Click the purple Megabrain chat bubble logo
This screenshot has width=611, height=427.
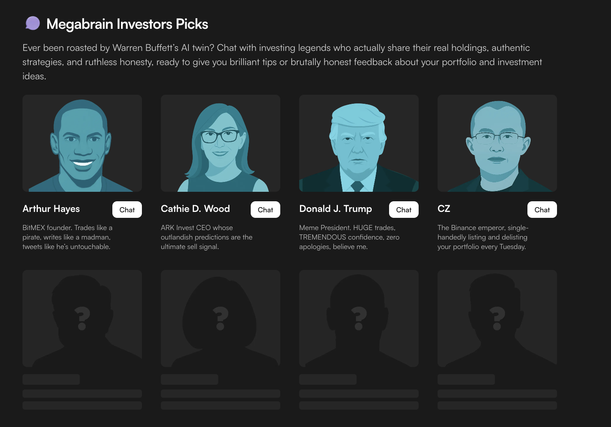tap(33, 23)
